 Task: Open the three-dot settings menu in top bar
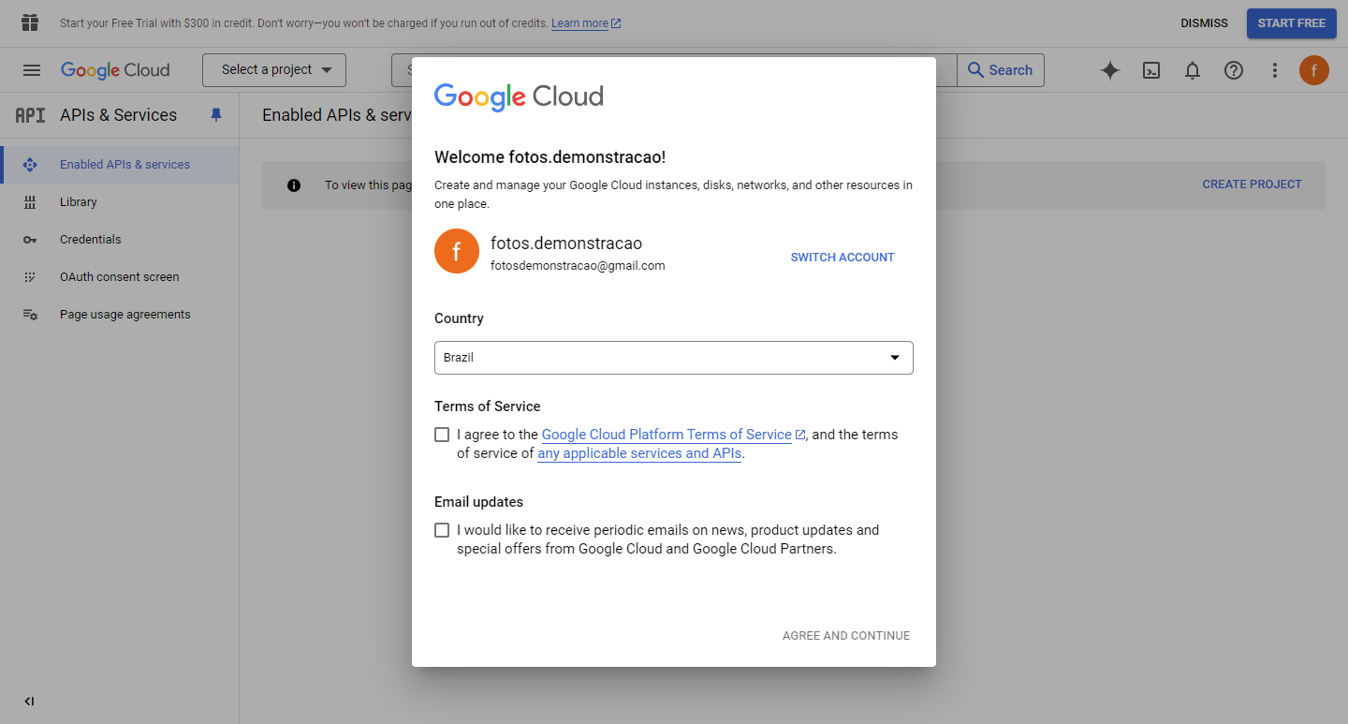[x=1274, y=70]
